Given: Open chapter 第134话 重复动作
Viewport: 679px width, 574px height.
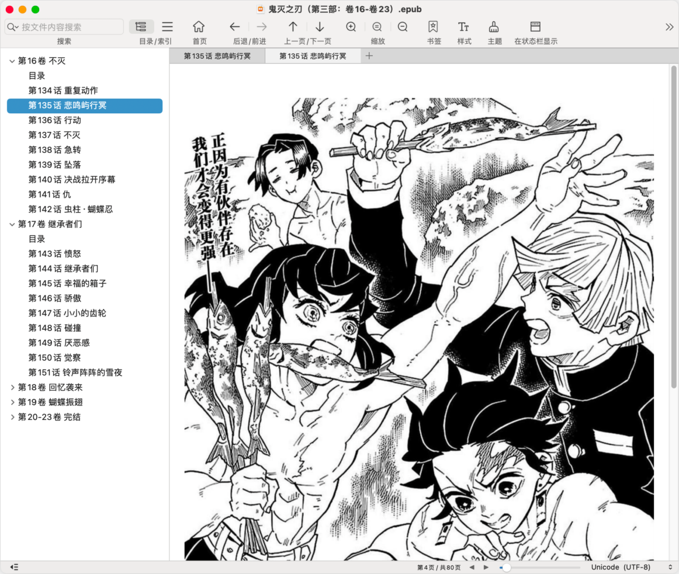Looking at the screenshot, I should pyautogui.click(x=63, y=91).
